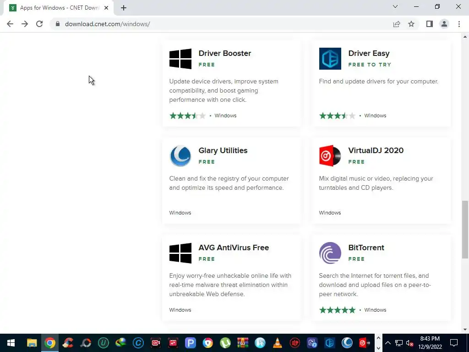Select the Apps for Windows CNET tab
Viewport: 469px width, 352px height.
(x=58, y=8)
